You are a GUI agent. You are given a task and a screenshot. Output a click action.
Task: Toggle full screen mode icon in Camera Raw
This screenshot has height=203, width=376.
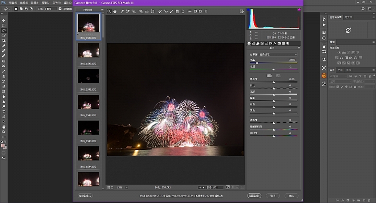coord(241,11)
